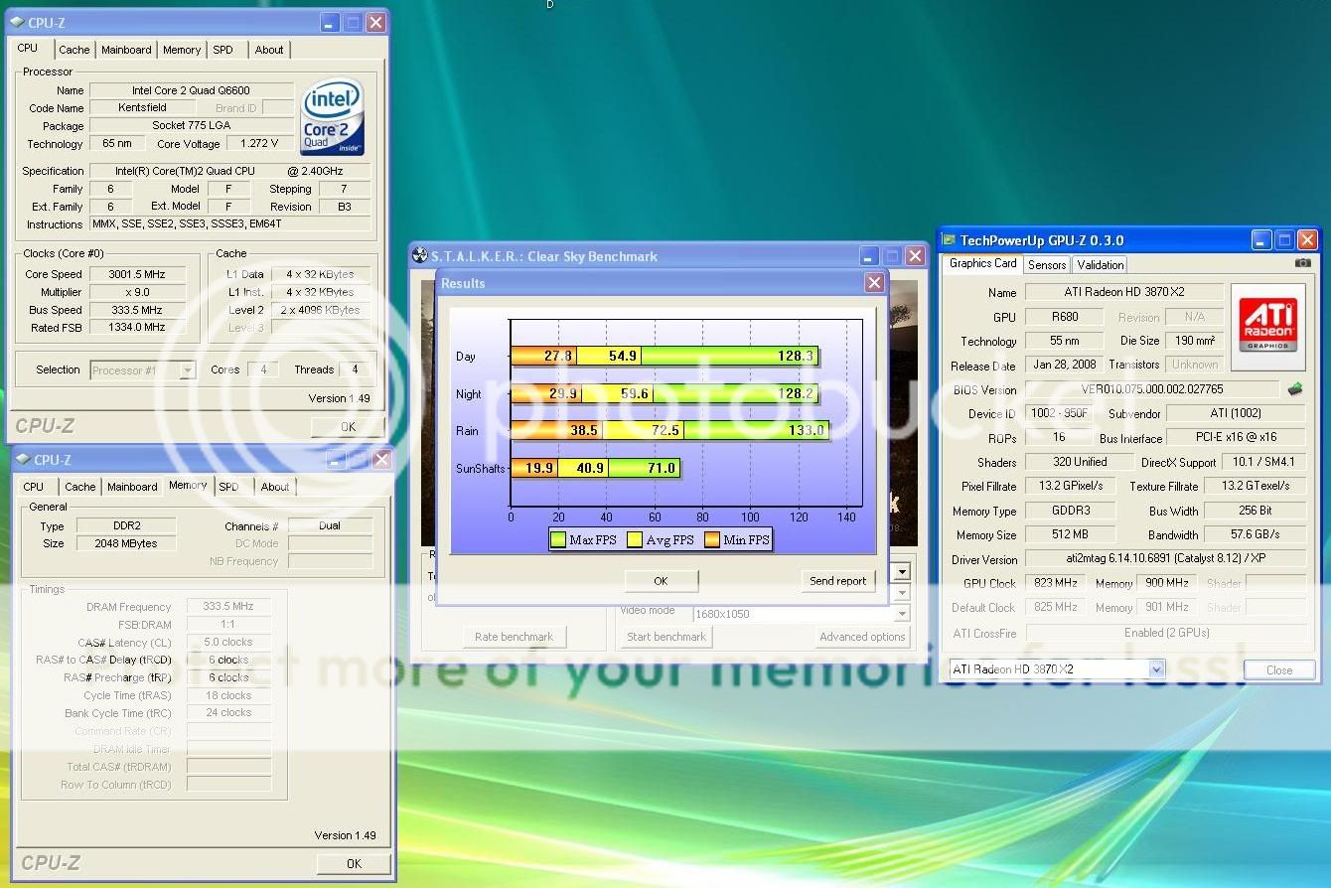The height and width of the screenshot is (888, 1331).
Task: Click the Intel Core 2 Quad logo
Action: click(333, 117)
